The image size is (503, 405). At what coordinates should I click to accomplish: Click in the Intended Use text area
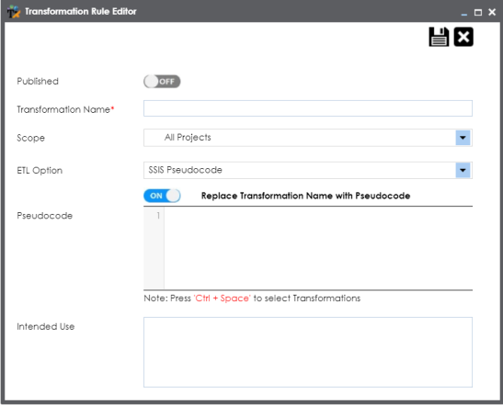[x=308, y=352]
